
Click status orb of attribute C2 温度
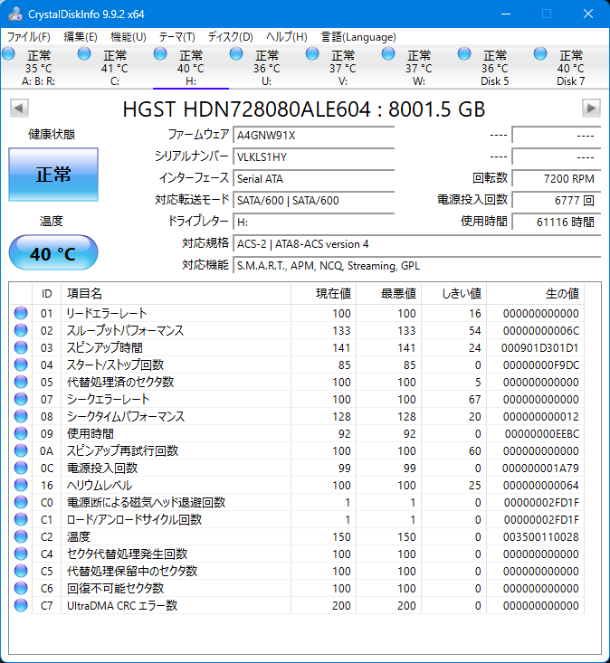(x=21, y=536)
